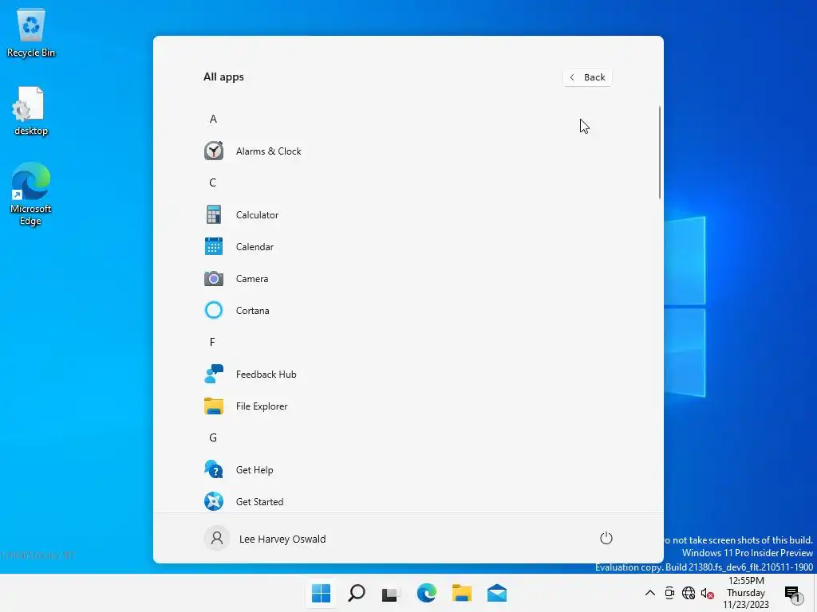The image size is (817, 612).
Task: Open the taskbar clock and date
Action: pyautogui.click(x=746, y=593)
